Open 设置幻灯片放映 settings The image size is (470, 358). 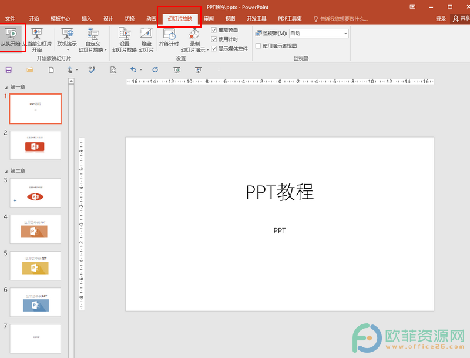125,40
